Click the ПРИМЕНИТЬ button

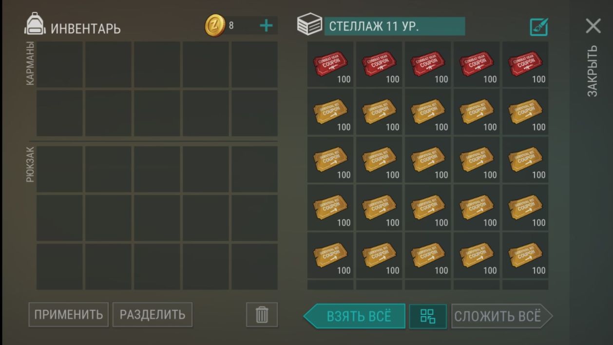pos(69,314)
